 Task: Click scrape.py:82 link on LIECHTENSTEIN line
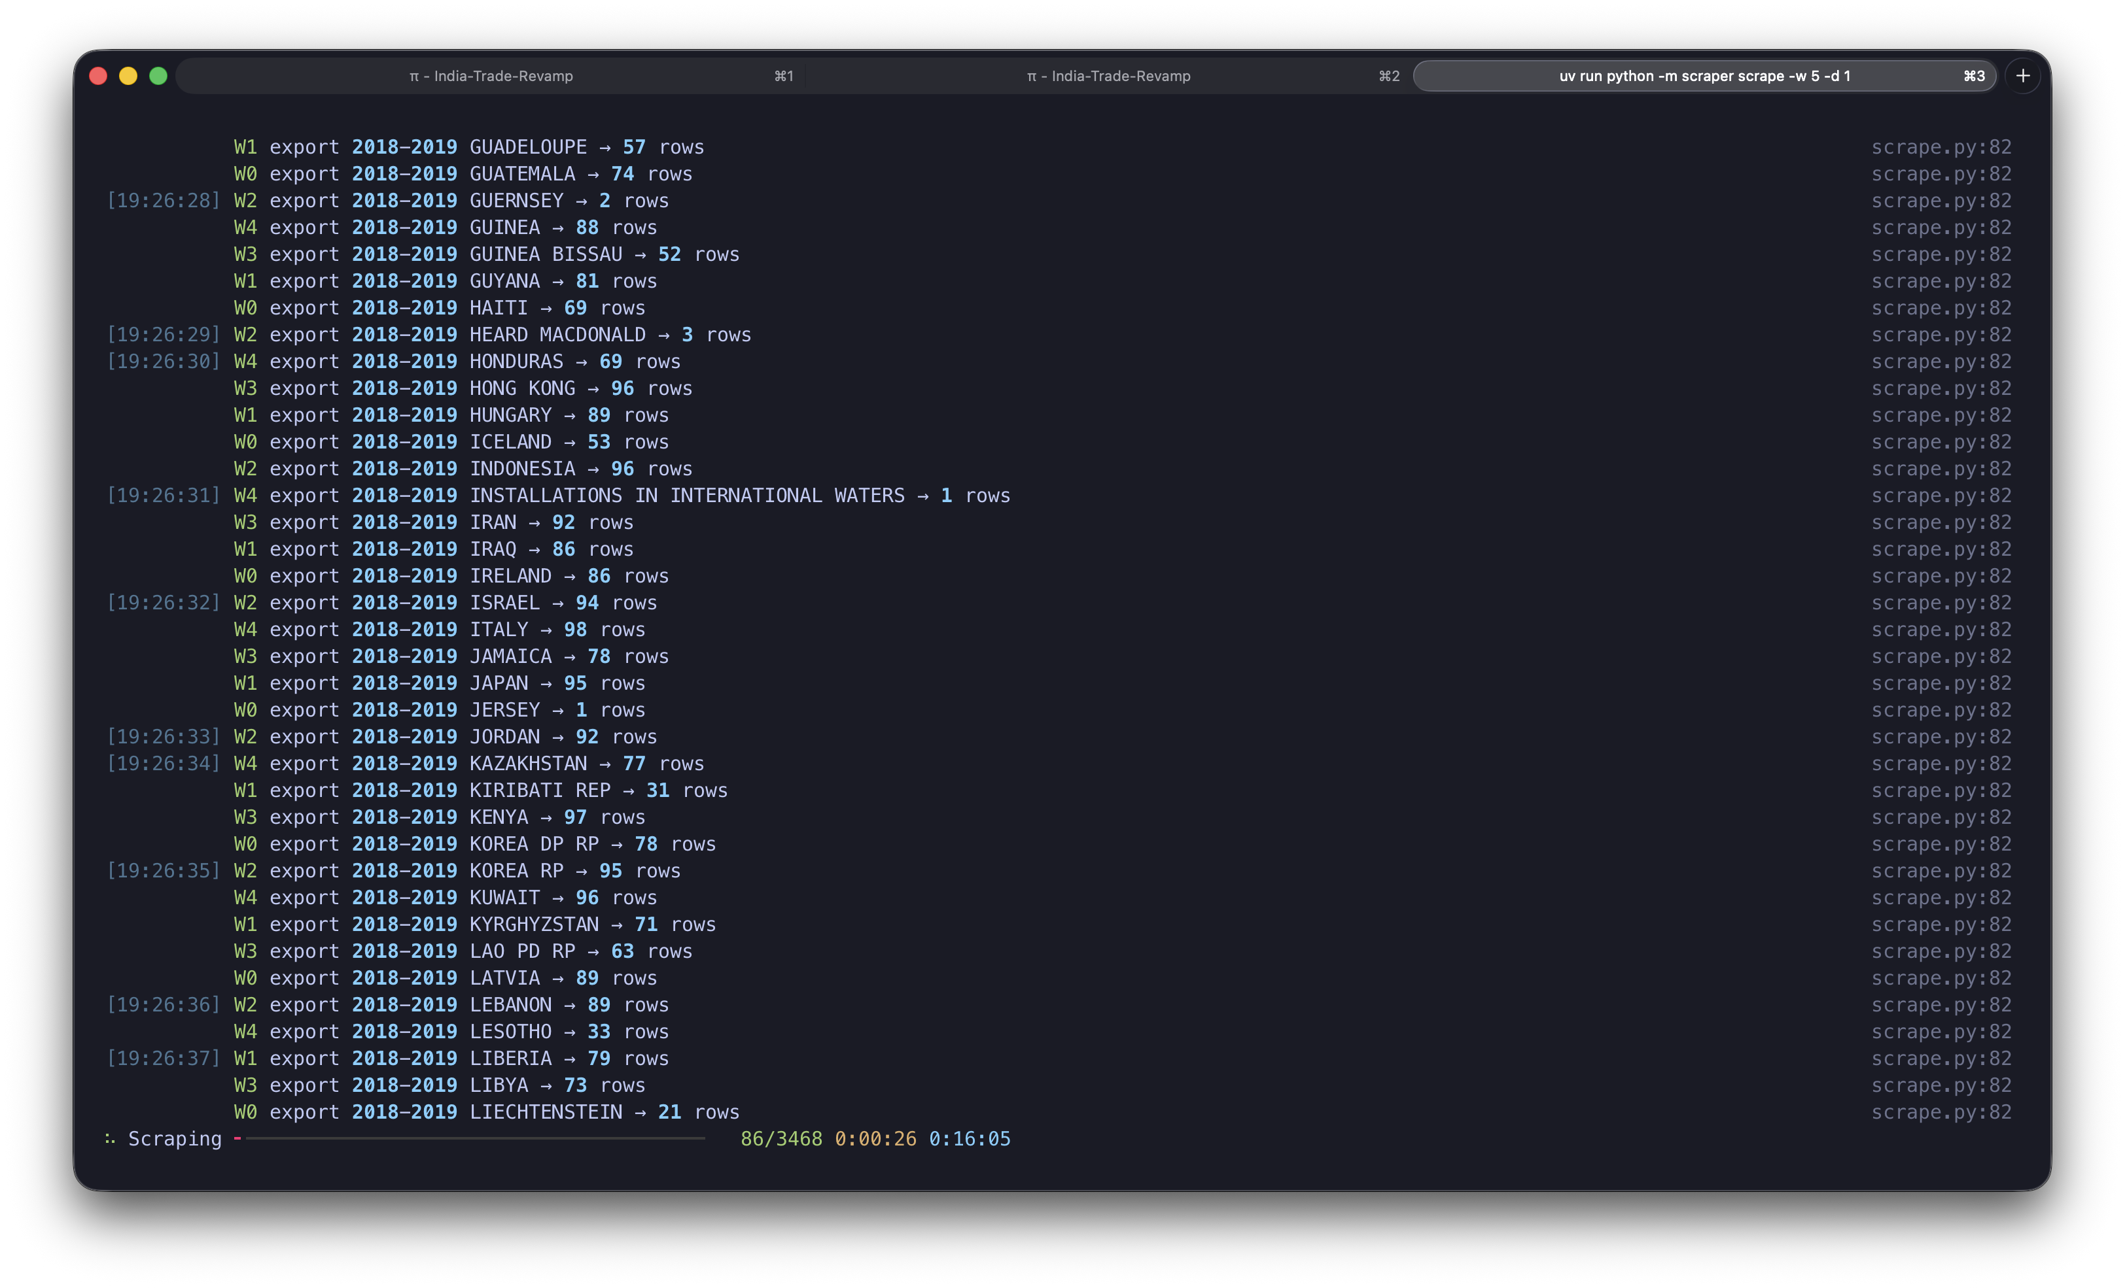(x=1941, y=1112)
